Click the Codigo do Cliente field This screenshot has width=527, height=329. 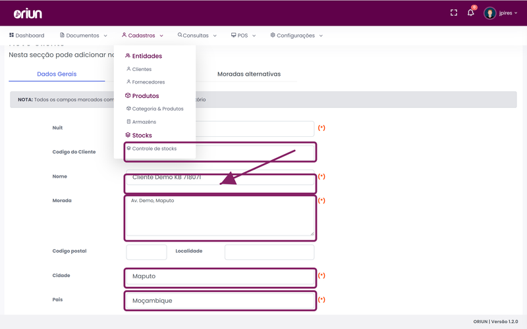point(220,153)
